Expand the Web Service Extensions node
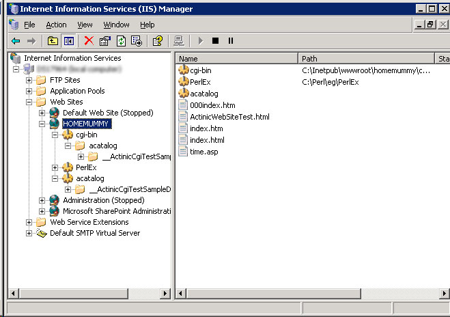The height and width of the screenshot is (317, 450). click(29, 222)
